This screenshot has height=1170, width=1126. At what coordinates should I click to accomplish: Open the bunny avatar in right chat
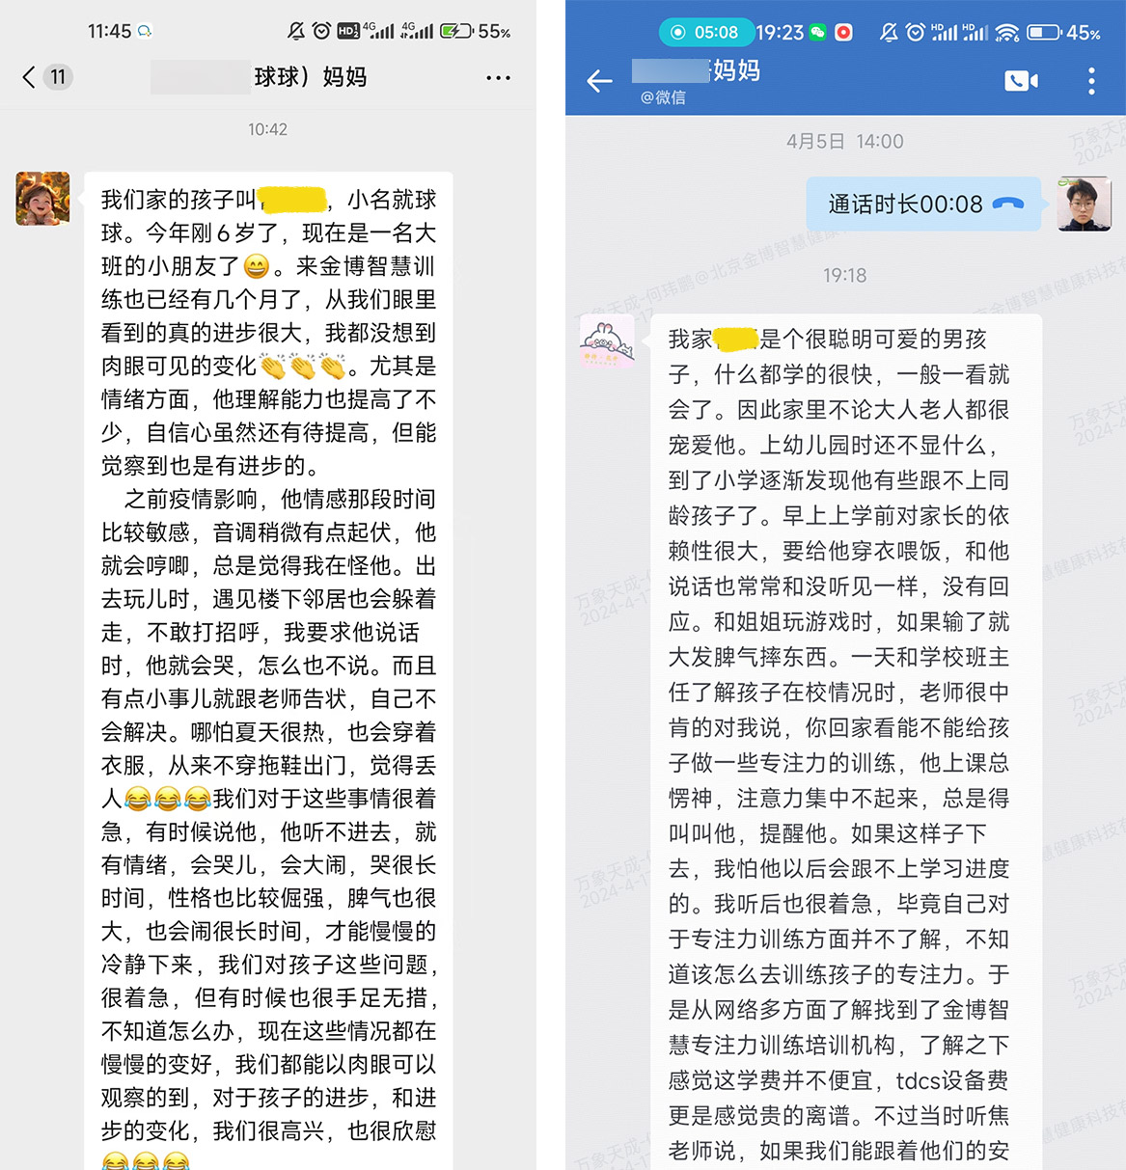tap(607, 342)
